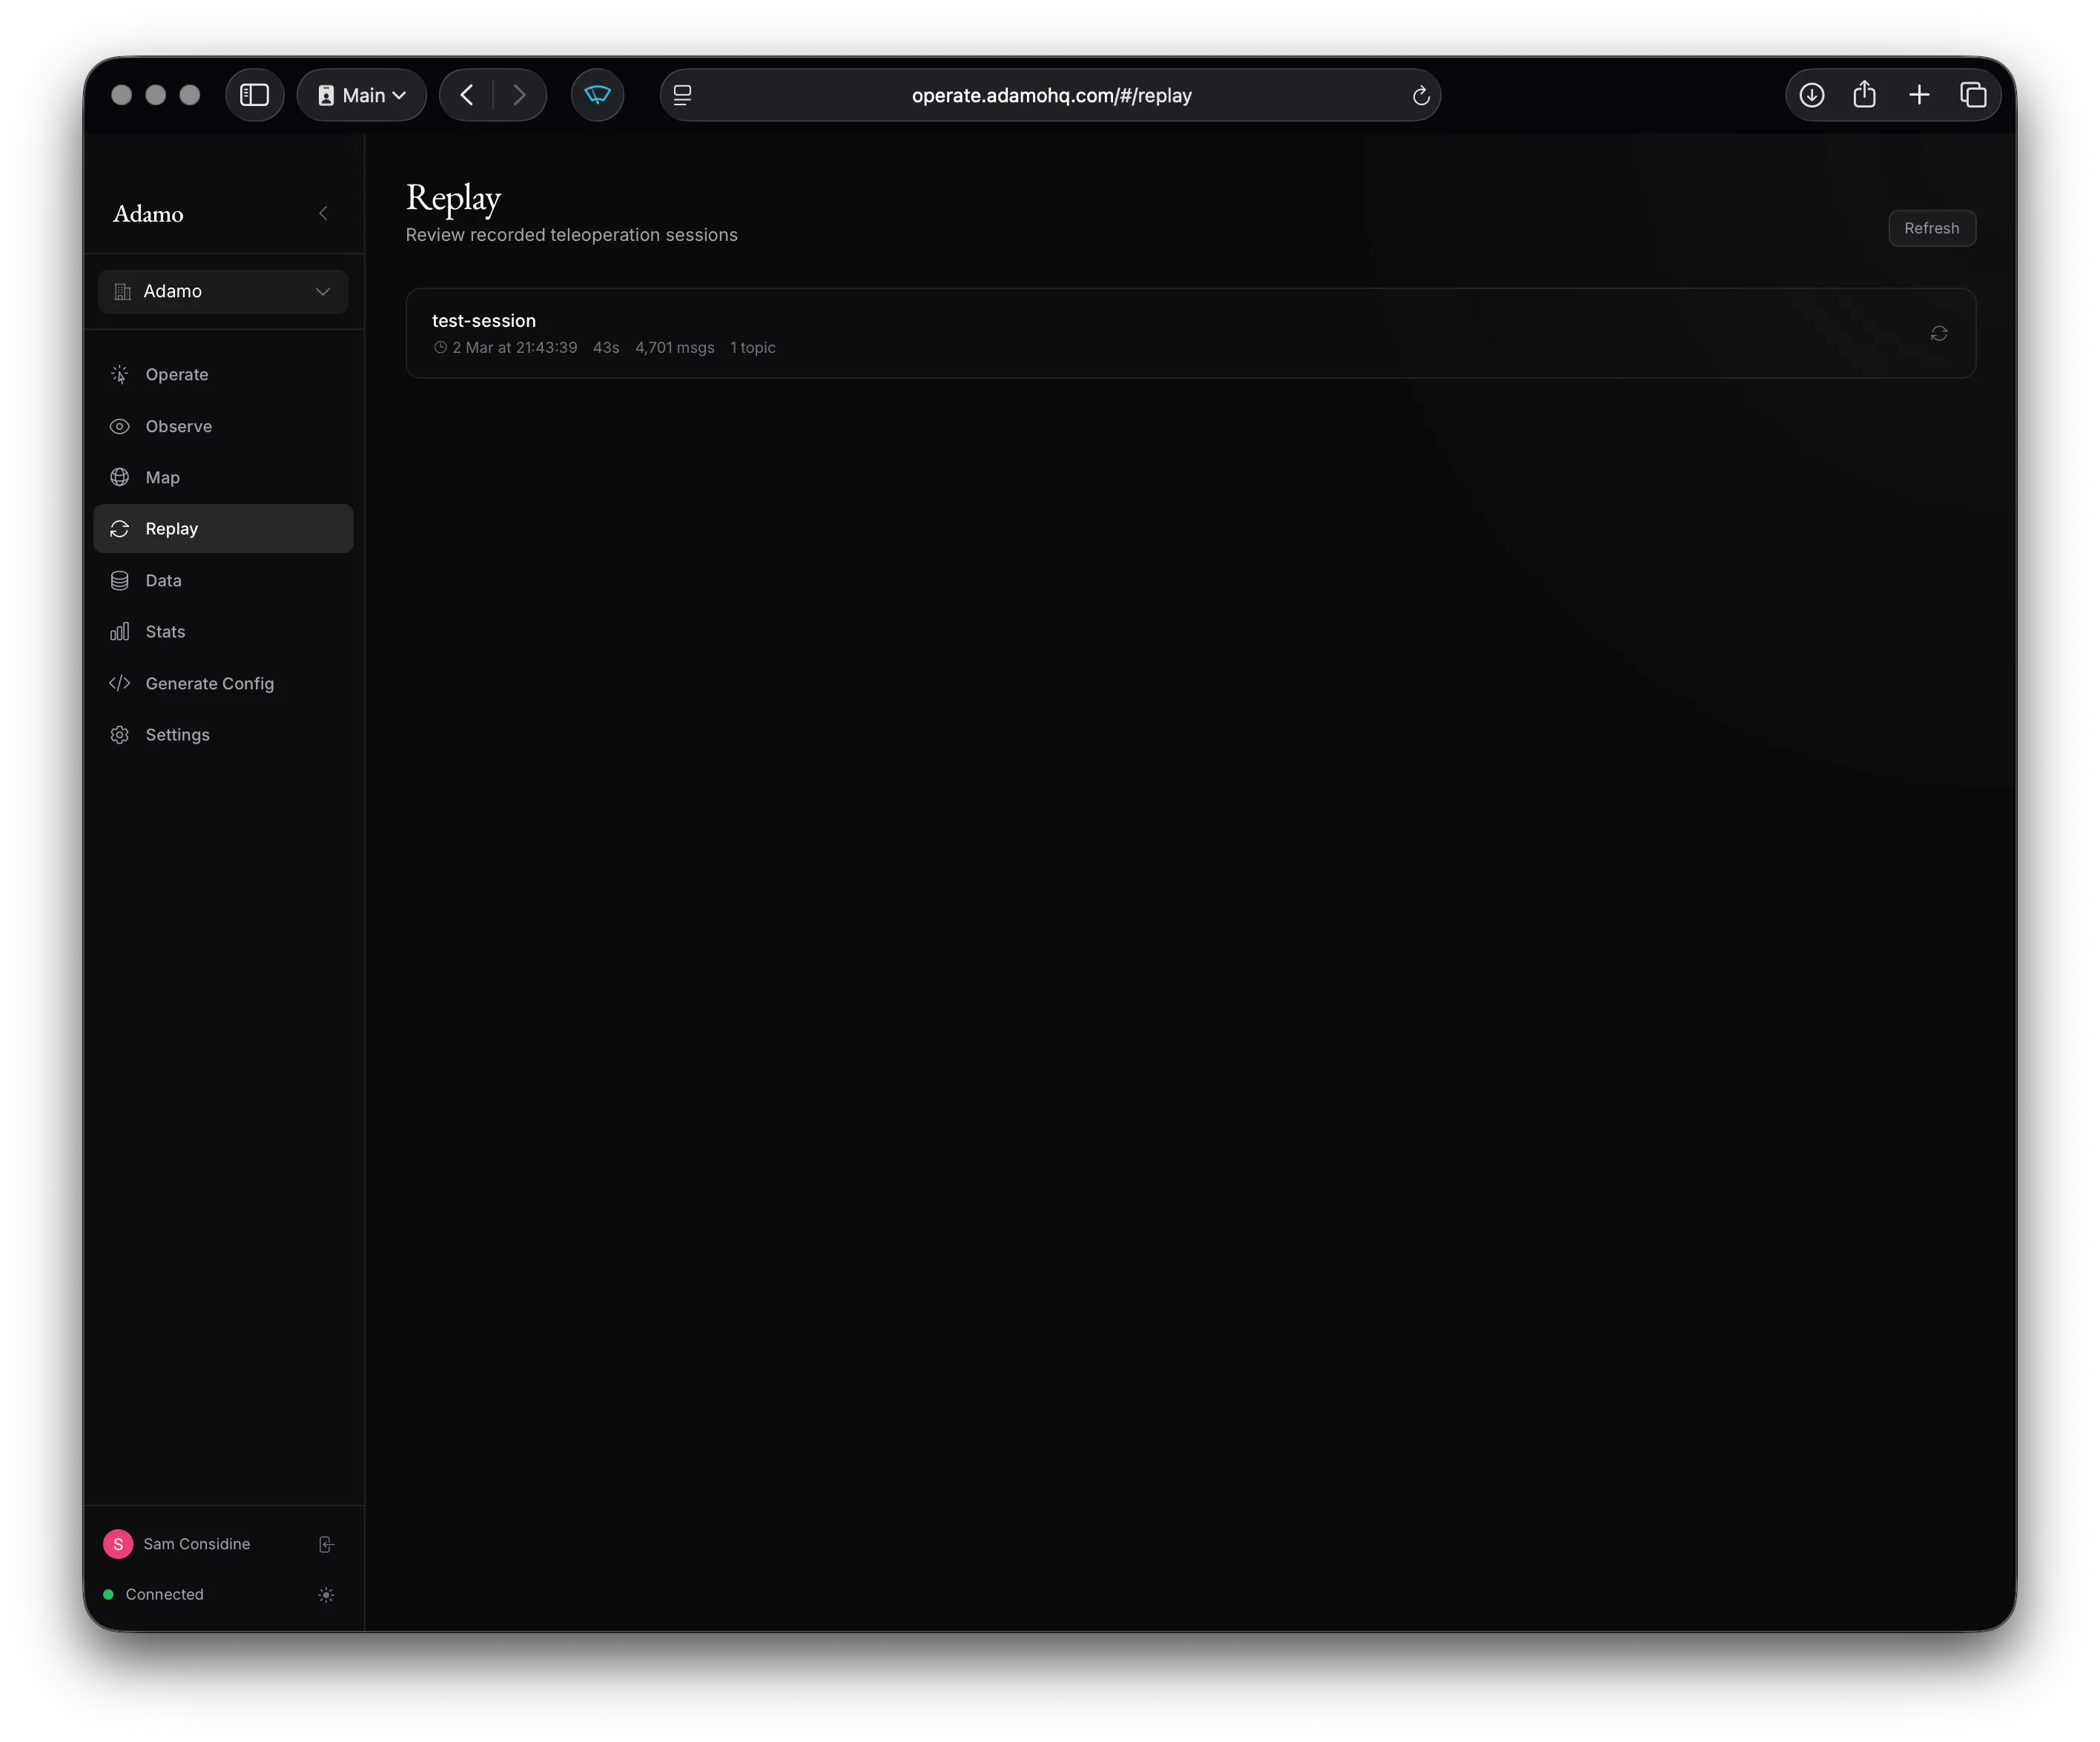
Task: Open the Data page
Action: pos(223,580)
